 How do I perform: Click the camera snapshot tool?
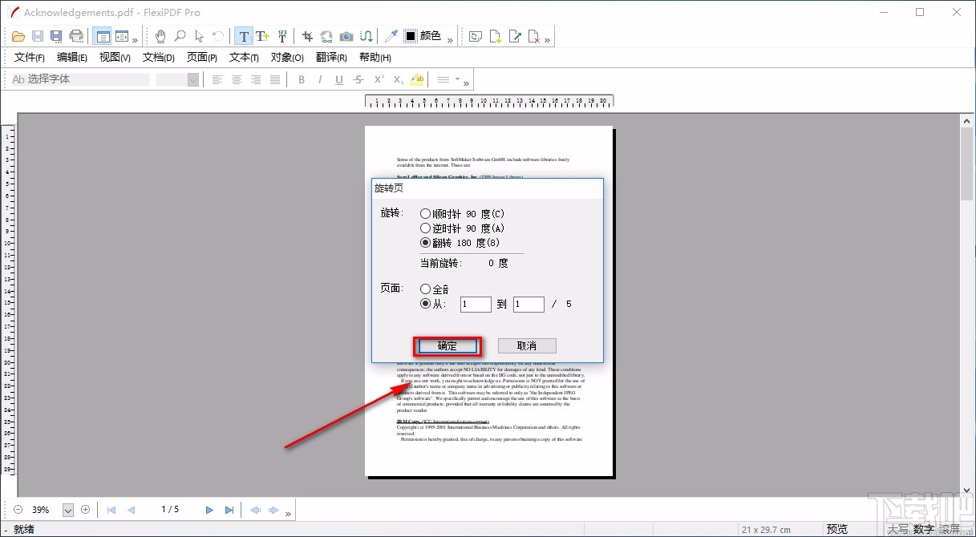pyautogui.click(x=346, y=36)
